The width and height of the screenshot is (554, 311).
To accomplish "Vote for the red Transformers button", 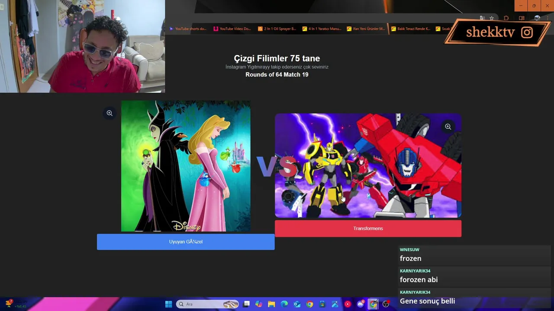I will click(x=368, y=228).
